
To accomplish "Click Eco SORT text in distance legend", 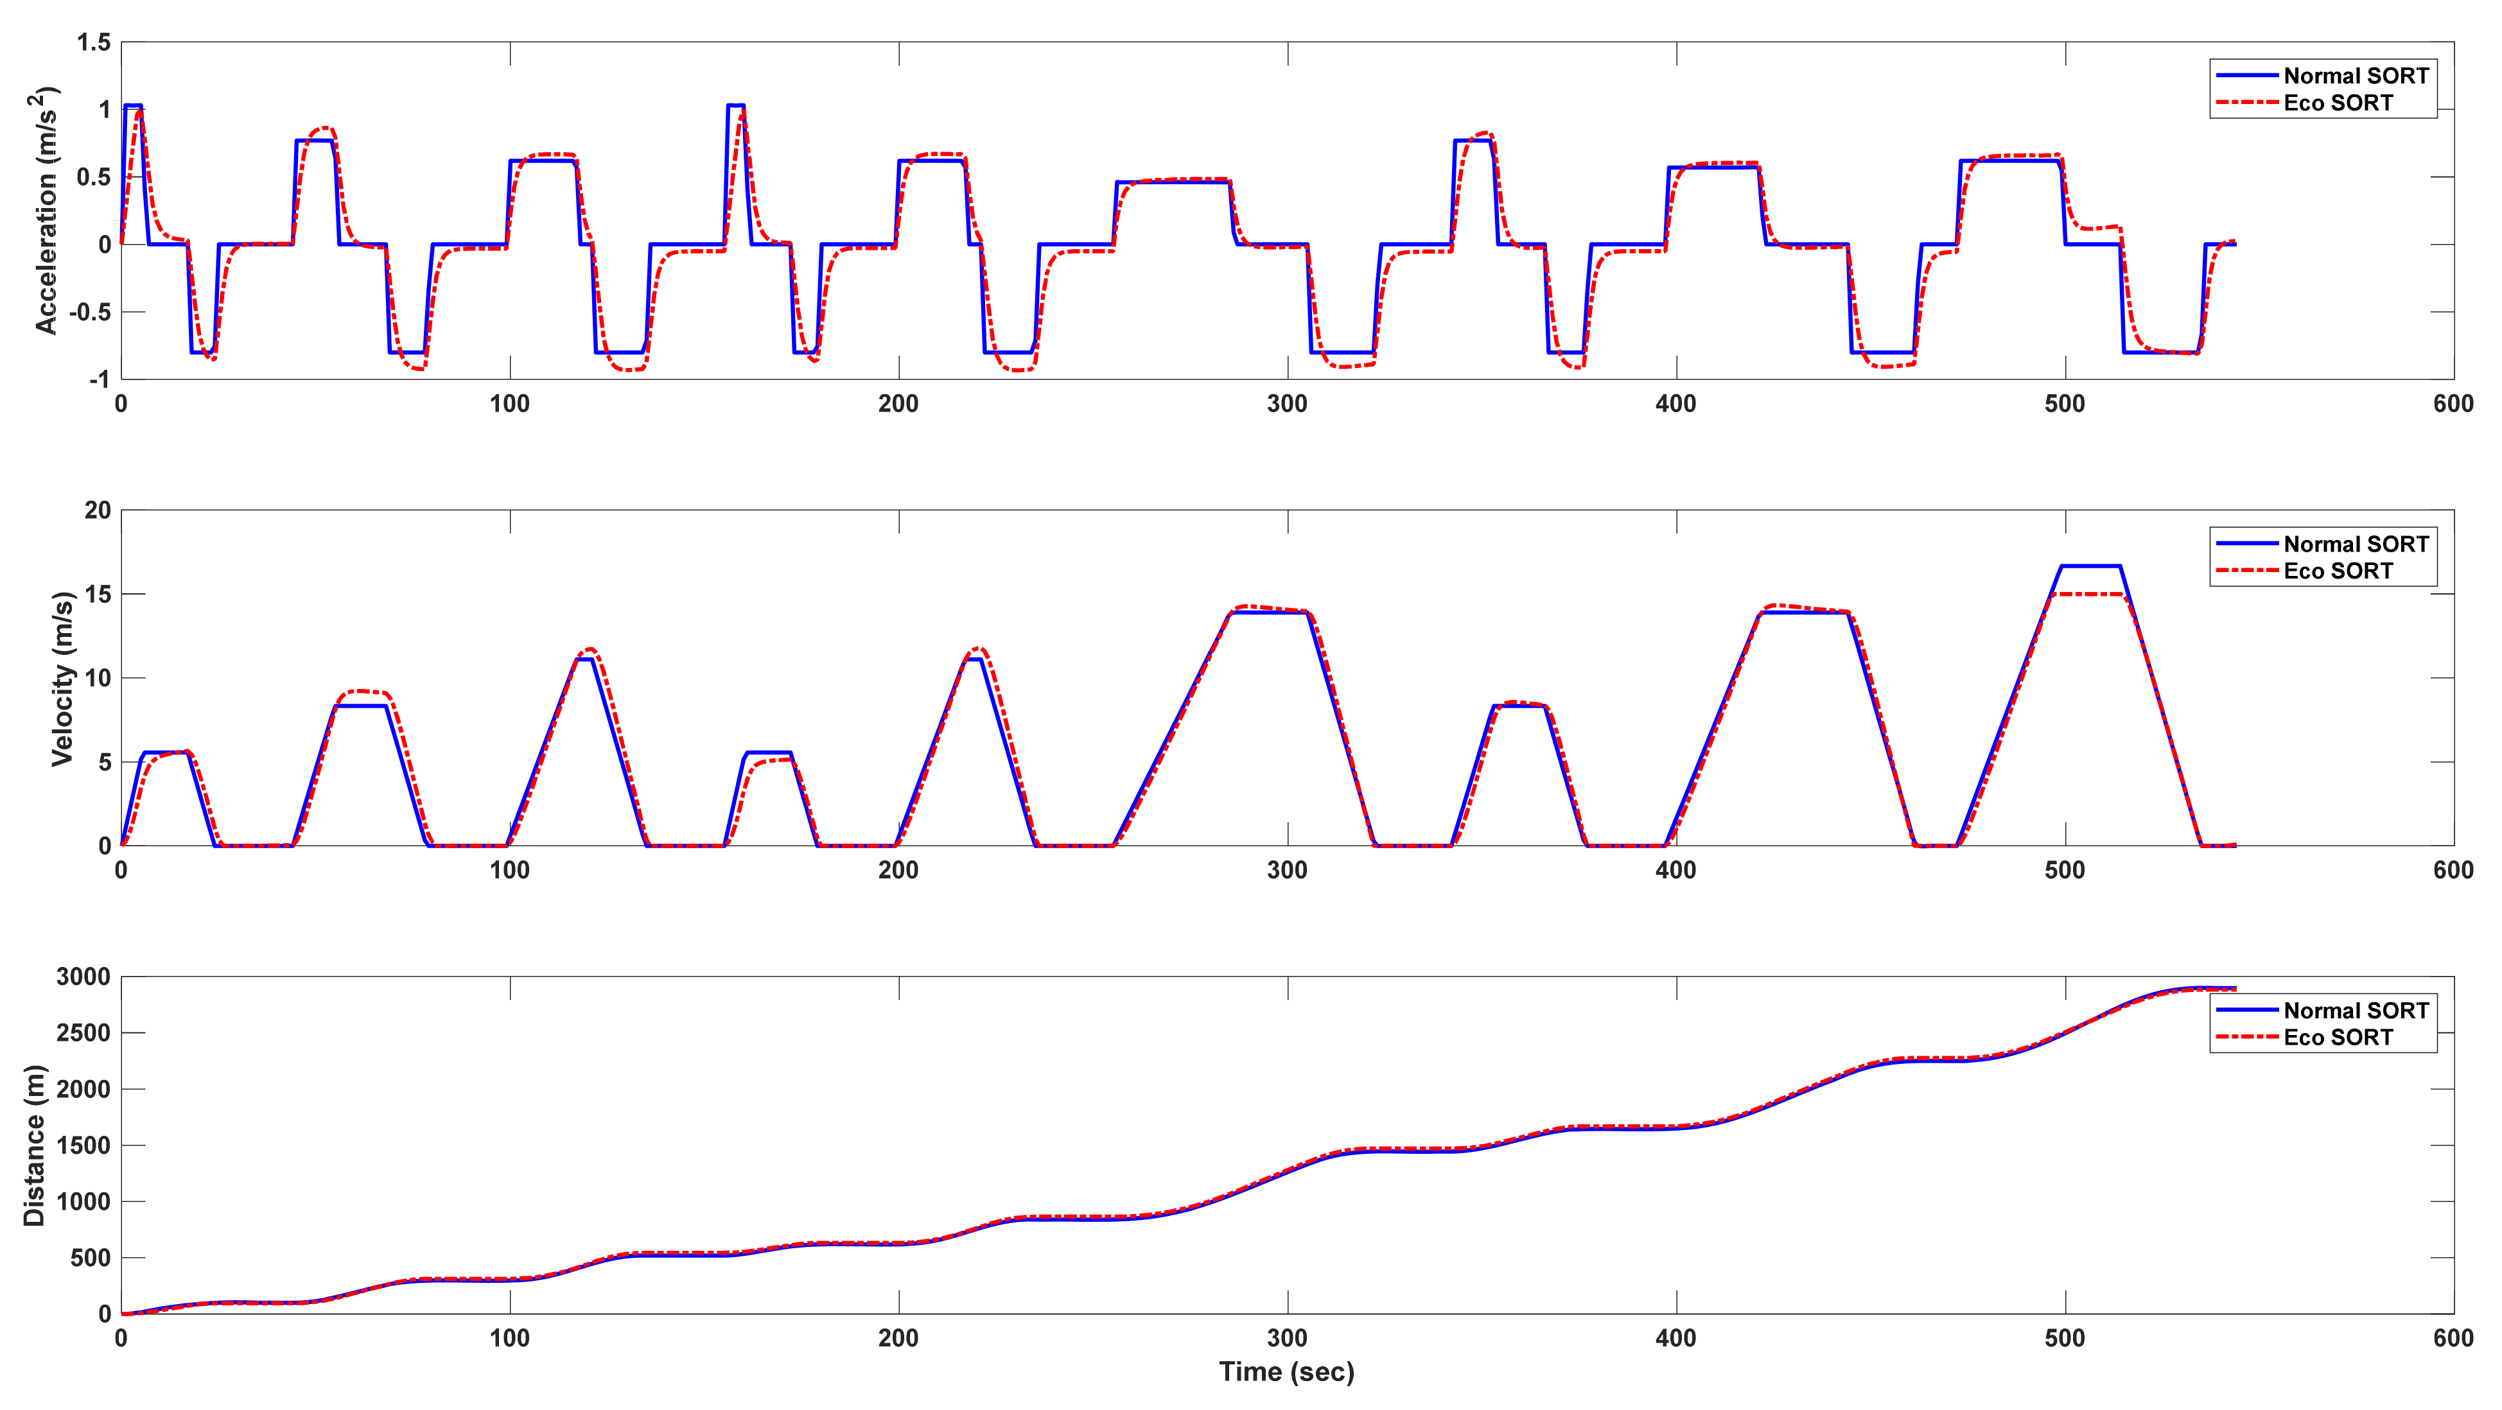I will [2338, 1037].
